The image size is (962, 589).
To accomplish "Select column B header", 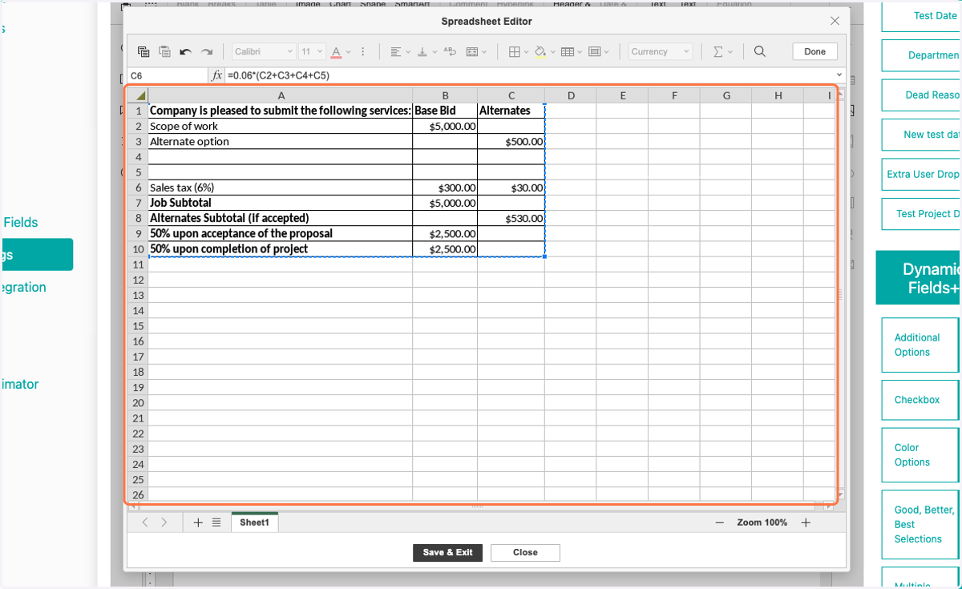I will (445, 95).
